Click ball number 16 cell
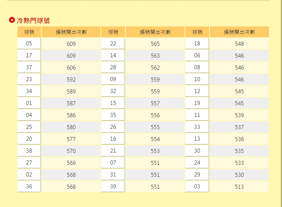282x207 pixels. (x=113, y=138)
